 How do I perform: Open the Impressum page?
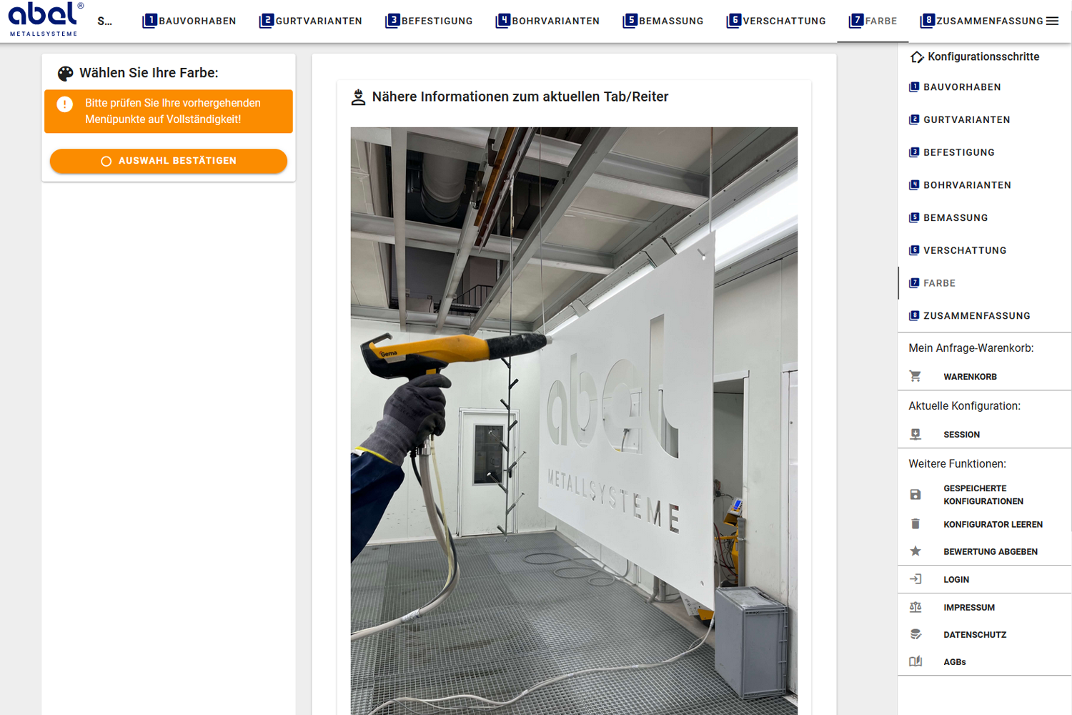tap(969, 608)
